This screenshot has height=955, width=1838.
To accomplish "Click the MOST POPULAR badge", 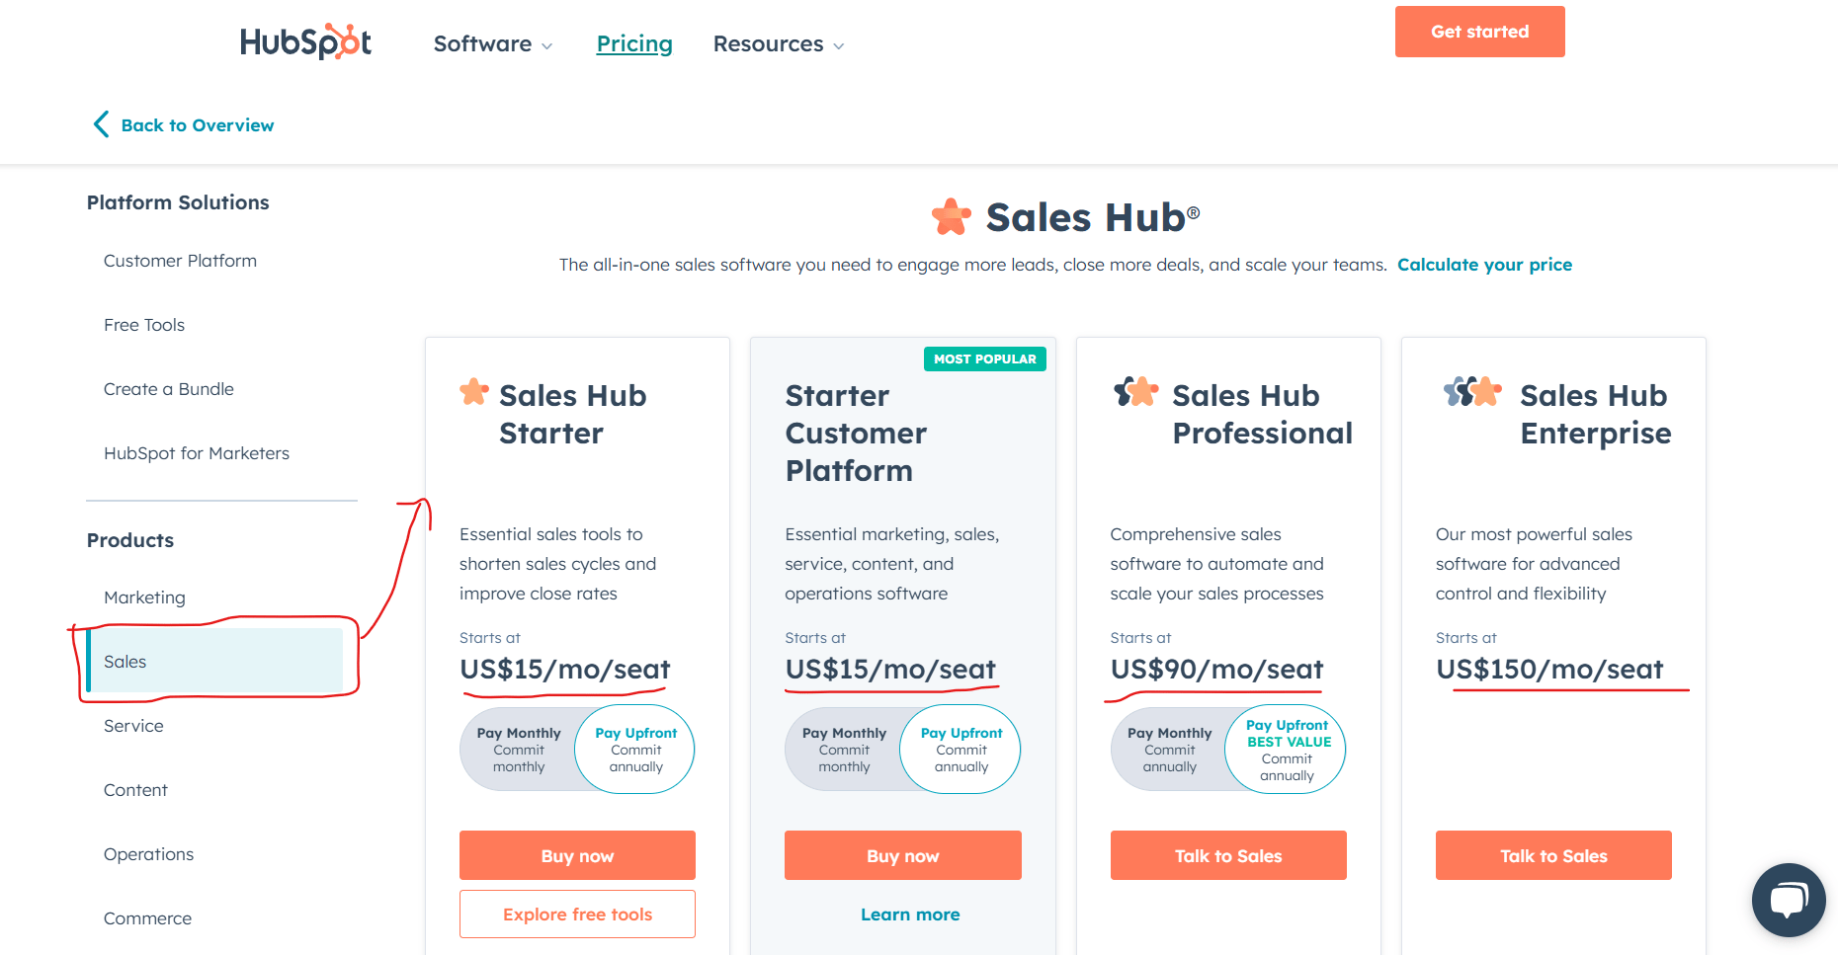I will pos(985,359).
